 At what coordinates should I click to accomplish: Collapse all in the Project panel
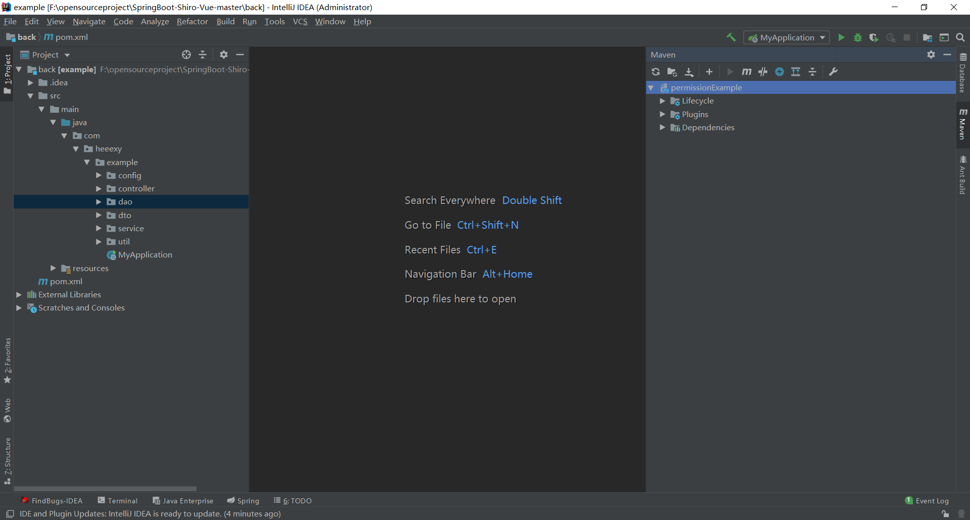click(x=203, y=55)
